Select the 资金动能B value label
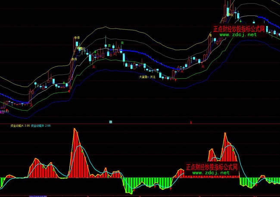Image resolution: width=280 pixels, height=197 pixels. (x=41, y=126)
